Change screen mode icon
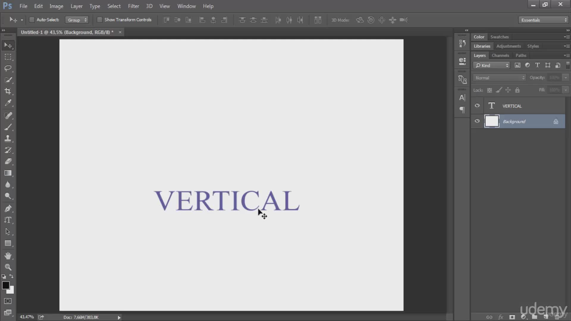 tap(8, 313)
